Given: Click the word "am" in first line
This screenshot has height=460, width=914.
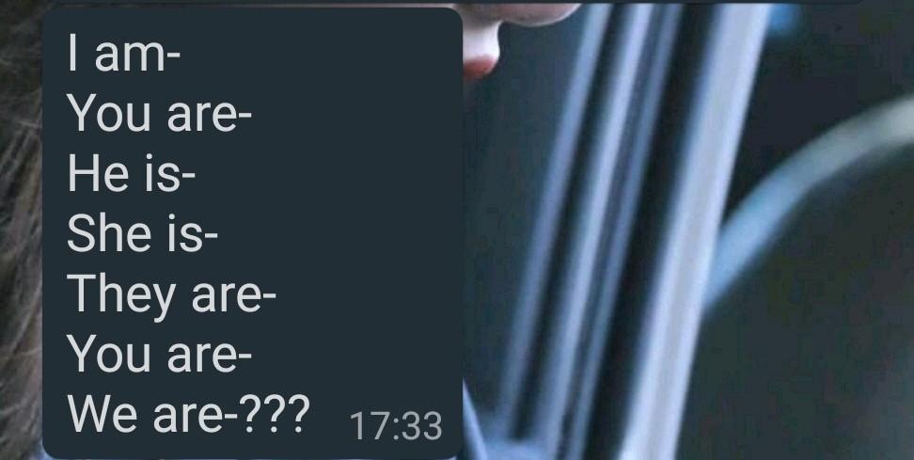Looking at the screenshot, I should click(130, 58).
